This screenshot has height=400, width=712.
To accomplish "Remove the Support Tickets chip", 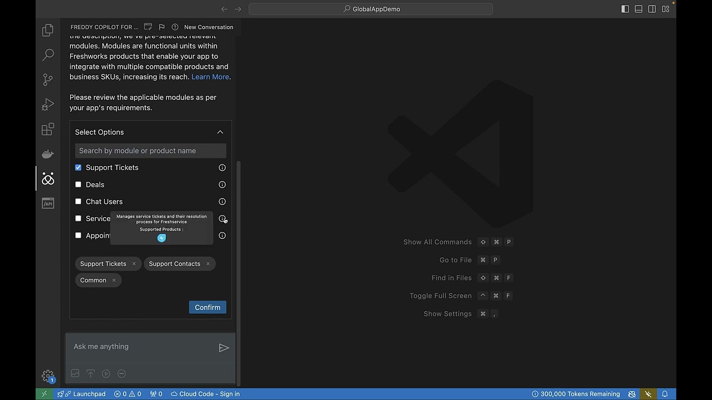I will click(133, 264).
